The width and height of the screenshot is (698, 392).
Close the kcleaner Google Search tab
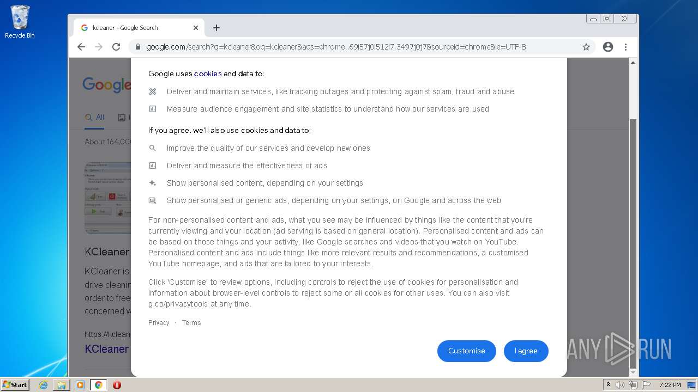[196, 28]
